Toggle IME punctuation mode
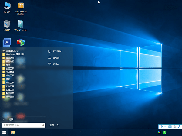Viewport: 182px width, 136px height. (x=165, y=127)
